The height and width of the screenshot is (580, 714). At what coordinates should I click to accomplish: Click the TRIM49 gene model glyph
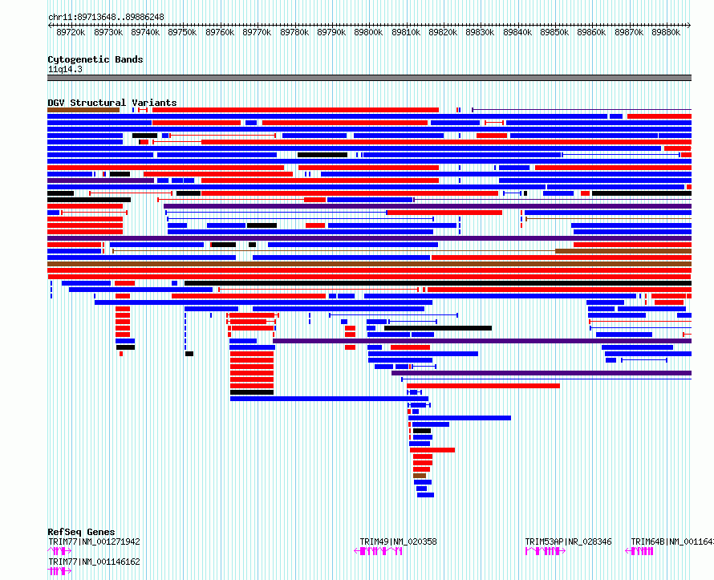(x=378, y=551)
